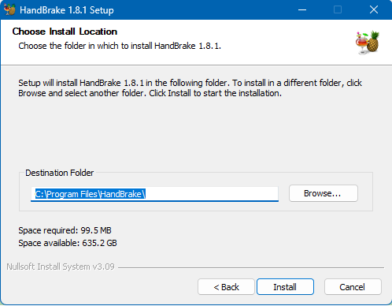Click the 'Setup will install HandBrake' instructions
The image size is (392, 306).
point(190,88)
